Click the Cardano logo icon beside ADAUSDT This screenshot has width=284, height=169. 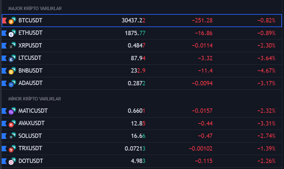click(x=11, y=85)
